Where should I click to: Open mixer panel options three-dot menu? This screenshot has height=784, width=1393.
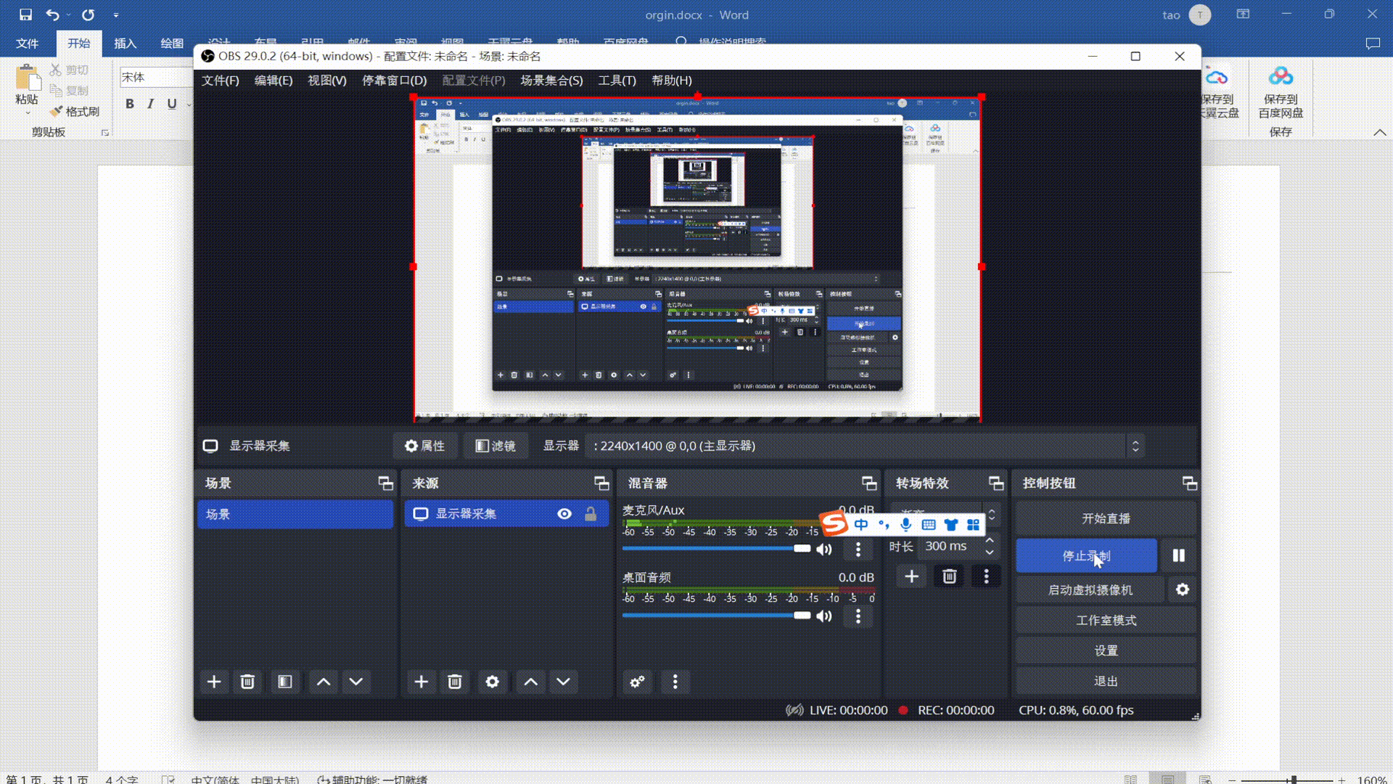675,682
